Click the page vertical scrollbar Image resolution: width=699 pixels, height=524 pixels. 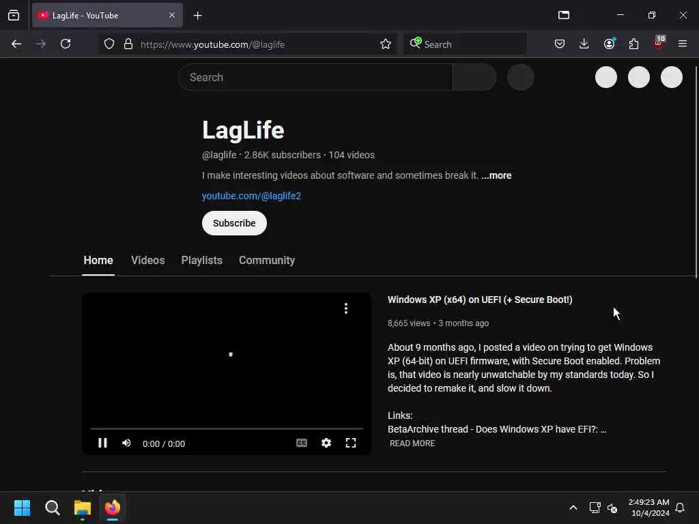click(696, 171)
